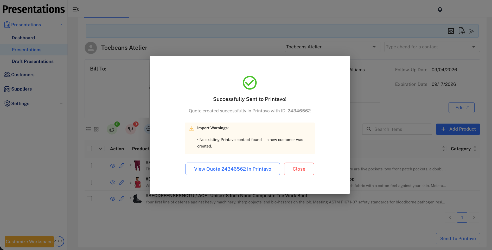Screen dimensions: 492x250
Task: Click the Expiration Date field
Action: [451, 84]
